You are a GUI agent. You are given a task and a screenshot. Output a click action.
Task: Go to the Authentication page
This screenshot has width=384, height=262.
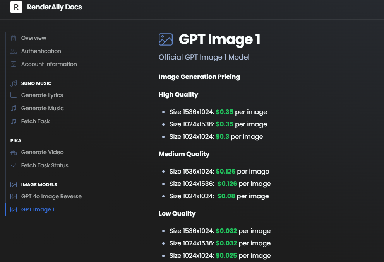(x=41, y=51)
